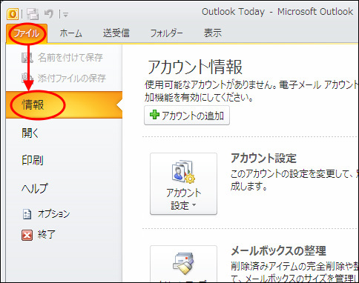Viewport: 359px width, 283px height.
Task: Switch to the 表示 tab
Action: click(x=213, y=33)
